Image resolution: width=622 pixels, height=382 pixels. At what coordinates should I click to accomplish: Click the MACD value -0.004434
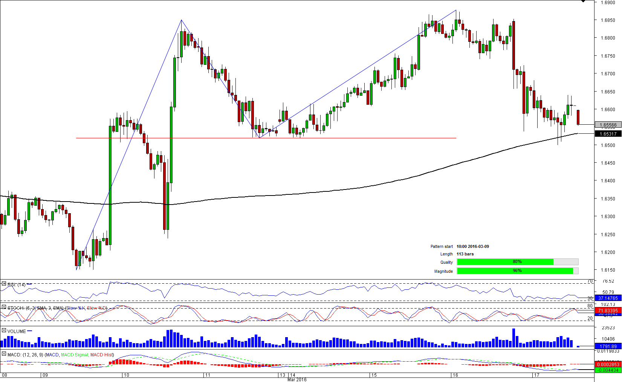coord(608,370)
